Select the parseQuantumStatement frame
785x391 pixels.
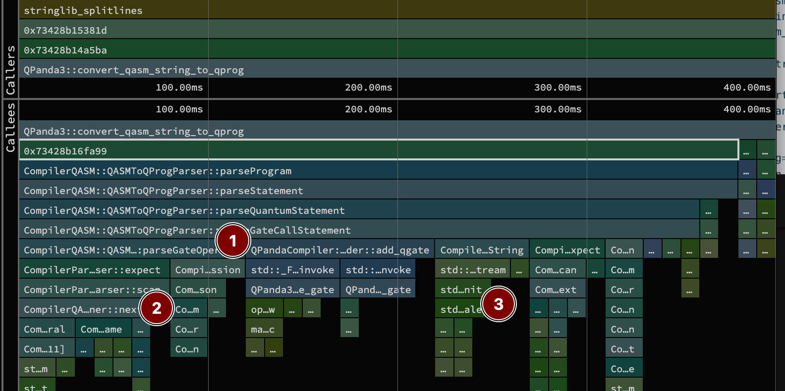[359, 210]
